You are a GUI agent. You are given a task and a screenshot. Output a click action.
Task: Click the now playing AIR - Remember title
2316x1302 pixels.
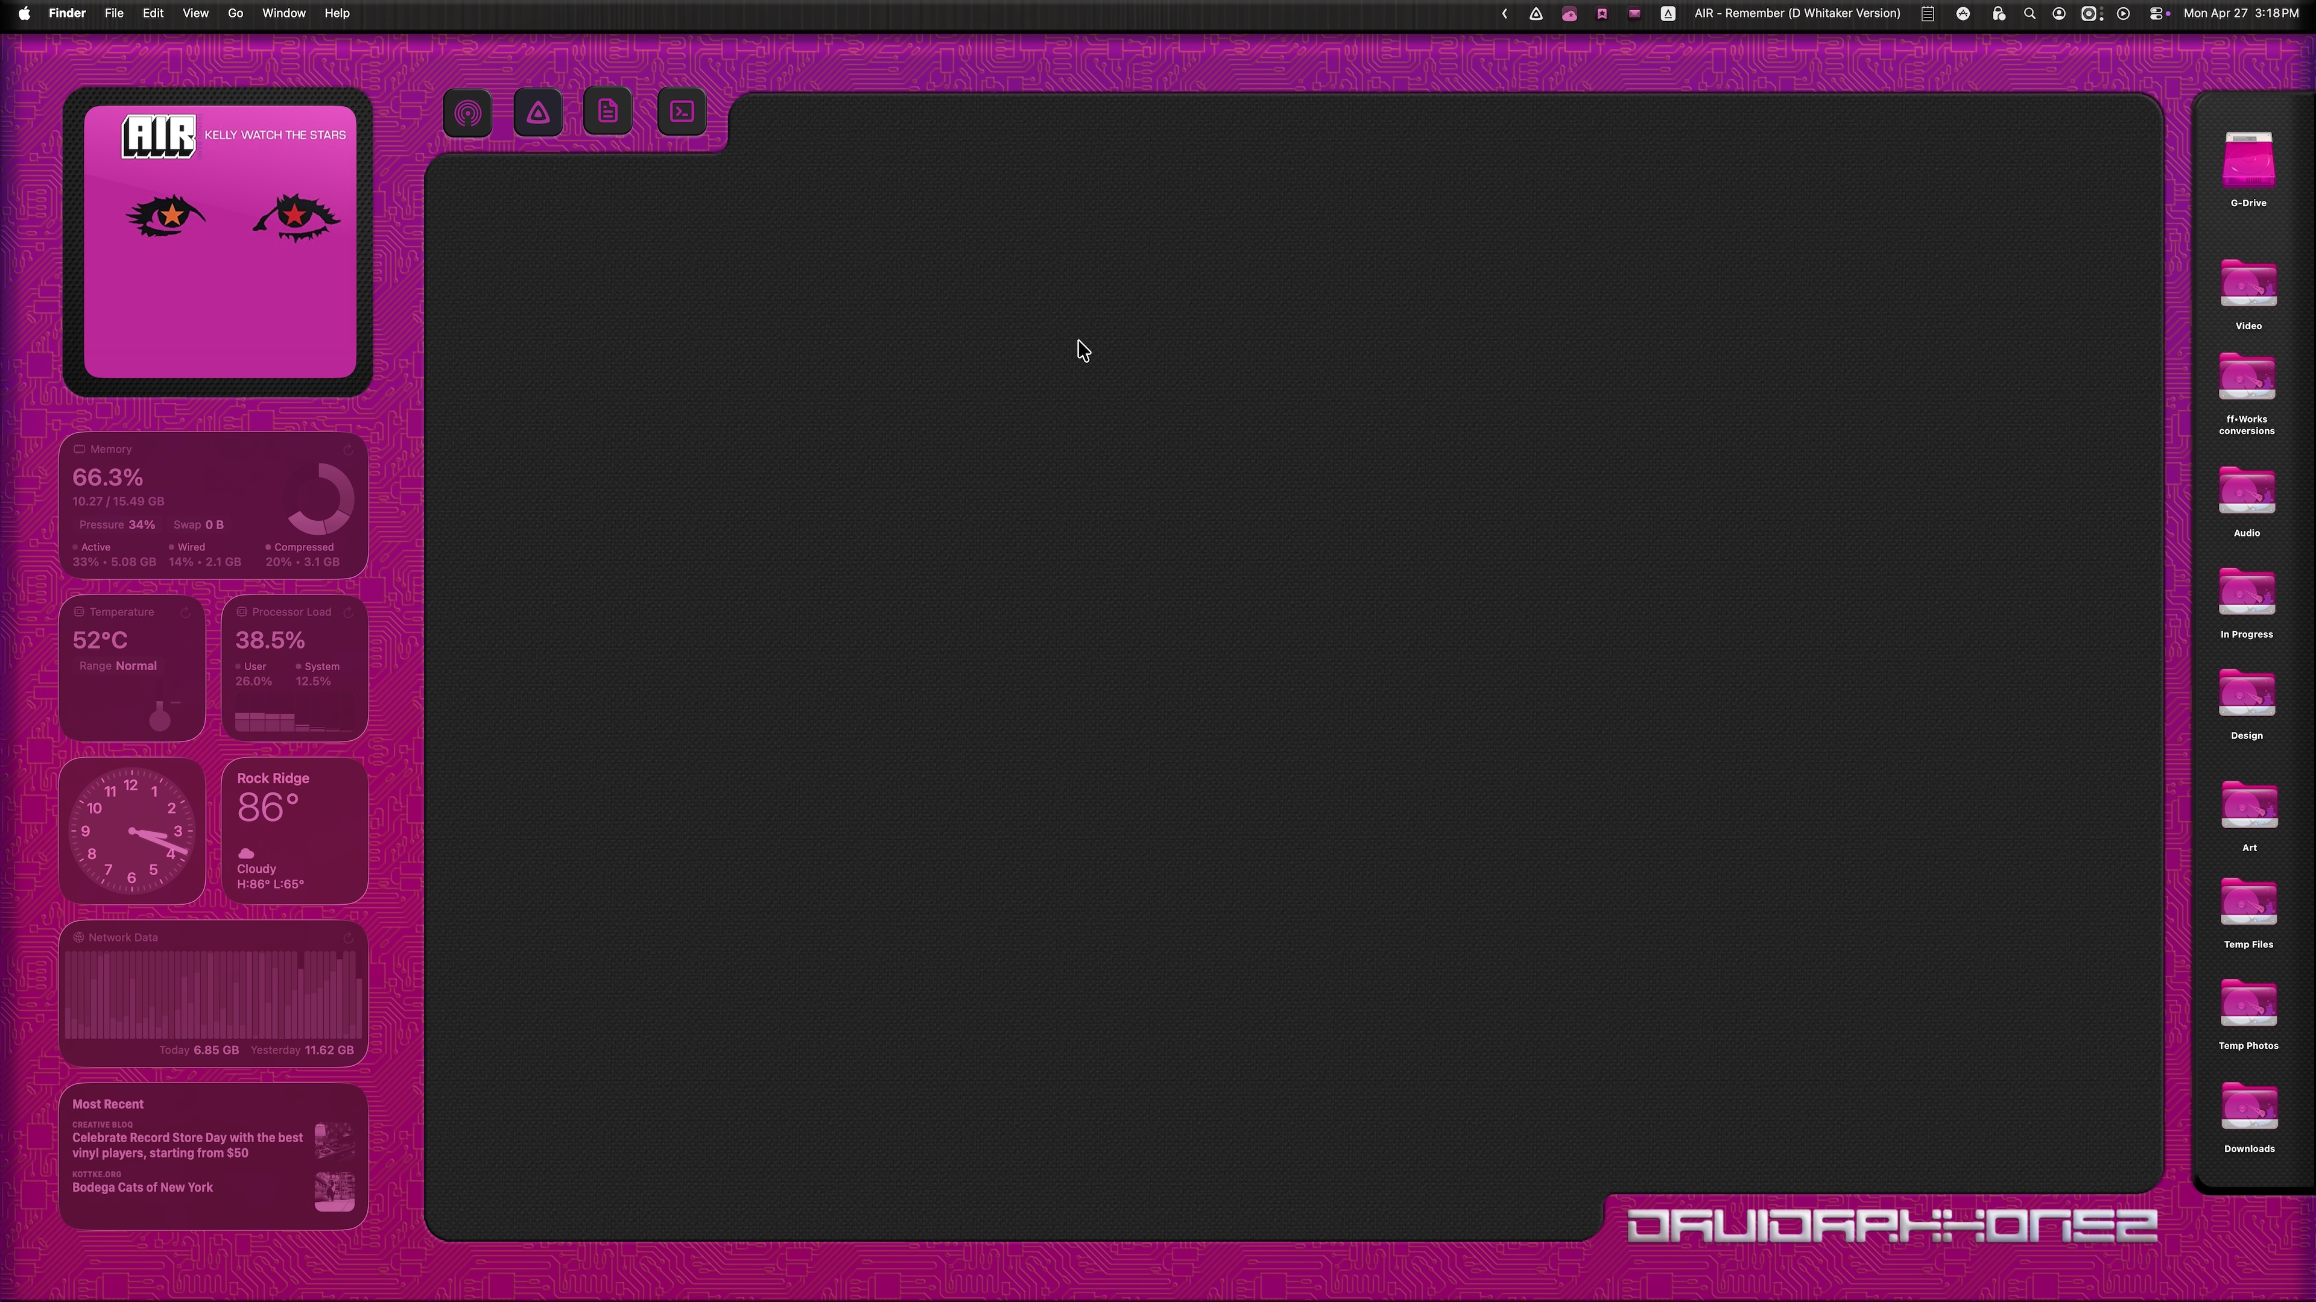pyautogui.click(x=1797, y=13)
